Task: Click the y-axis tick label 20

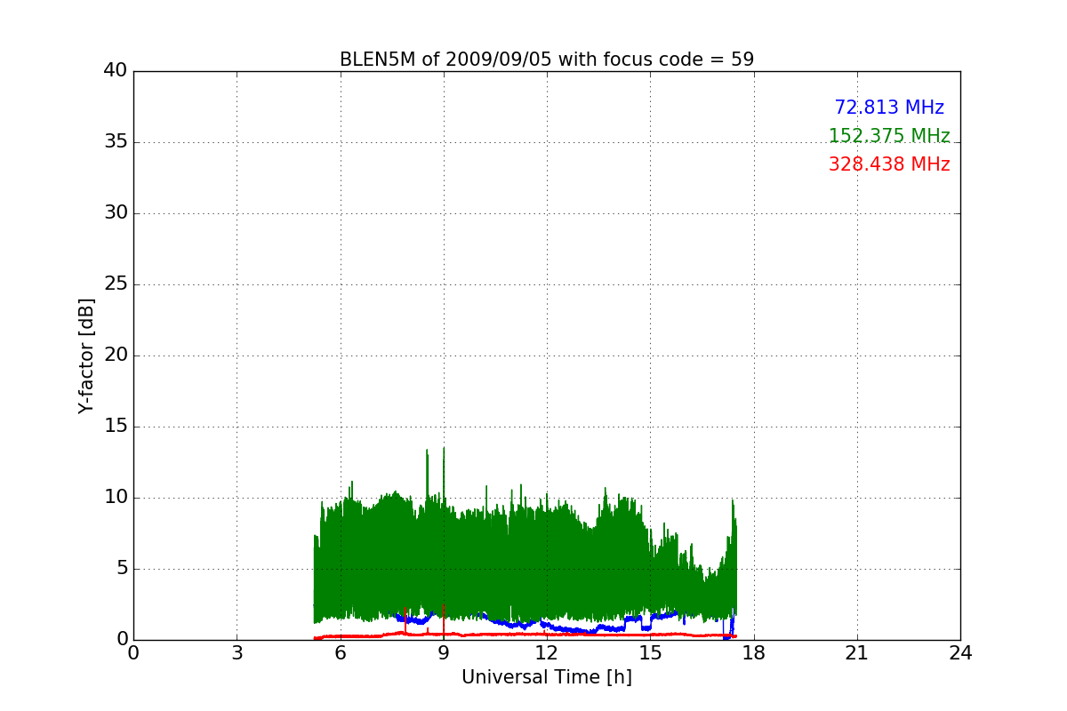Action: (116, 355)
